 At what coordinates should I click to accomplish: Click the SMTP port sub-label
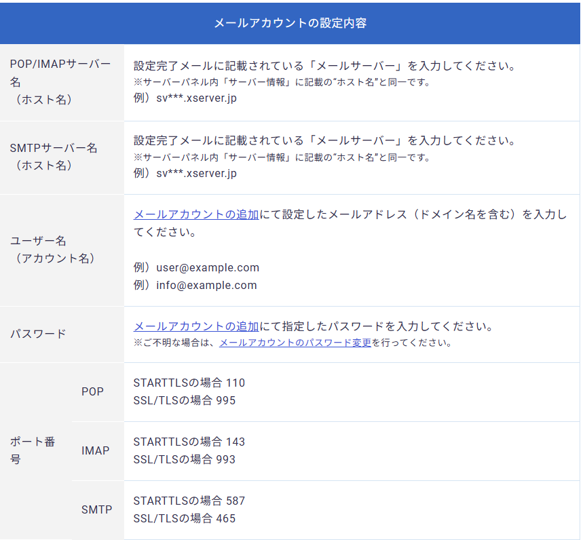click(x=96, y=509)
